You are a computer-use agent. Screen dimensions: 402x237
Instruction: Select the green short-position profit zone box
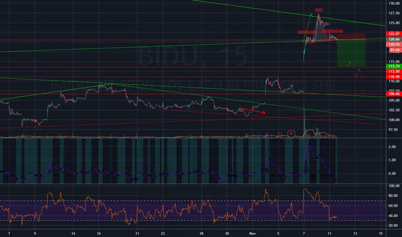point(351,53)
